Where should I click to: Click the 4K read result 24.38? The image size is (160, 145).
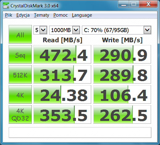62,94
